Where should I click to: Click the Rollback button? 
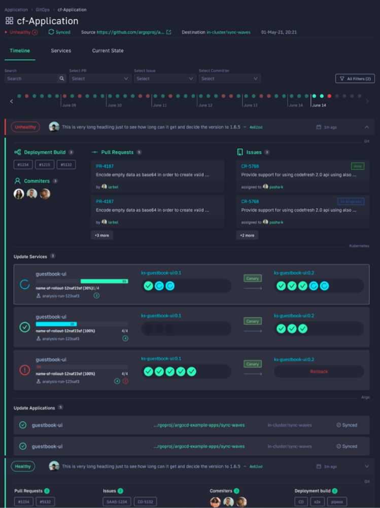[x=319, y=372]
